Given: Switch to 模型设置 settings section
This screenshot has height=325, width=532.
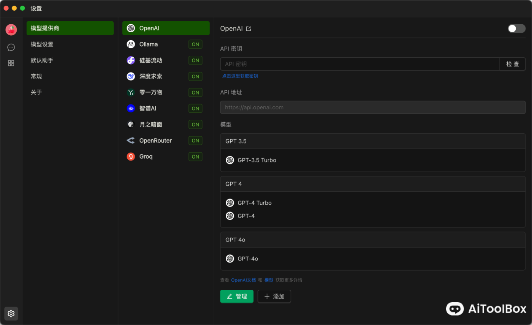Looking at the screenshot, I should (70, 44).
